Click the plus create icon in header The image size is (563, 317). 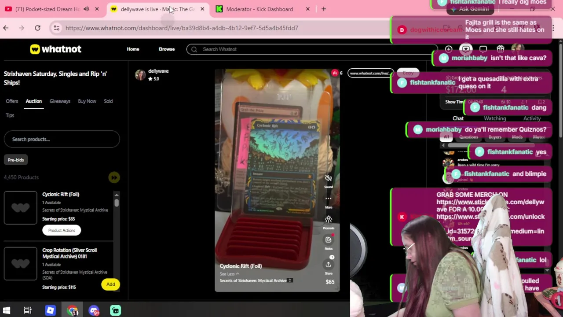(448, 49)
